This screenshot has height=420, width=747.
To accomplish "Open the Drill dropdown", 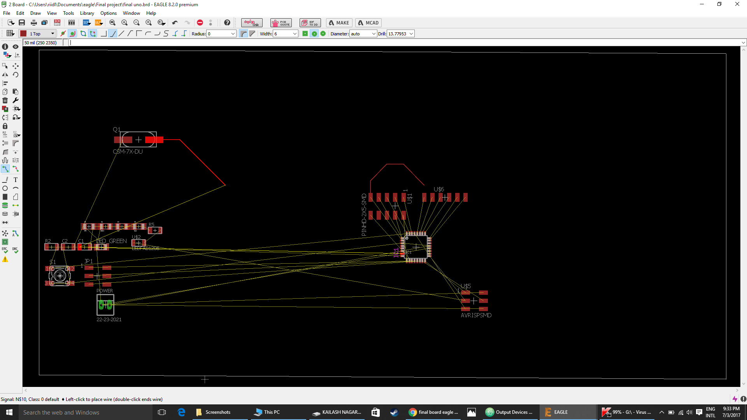I will click(x=411, y=34).
